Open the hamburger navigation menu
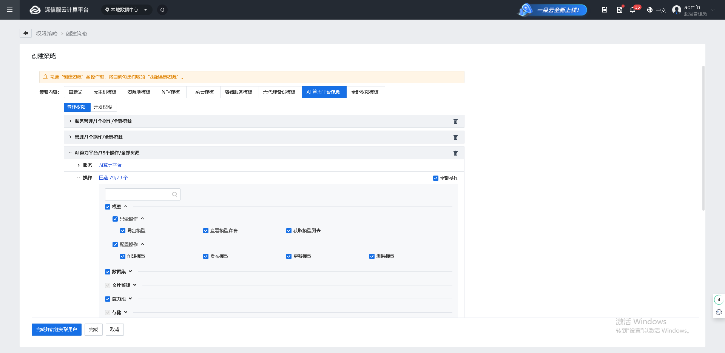The width and height of the screenshot is (725, 353). [x=10, y=10]
